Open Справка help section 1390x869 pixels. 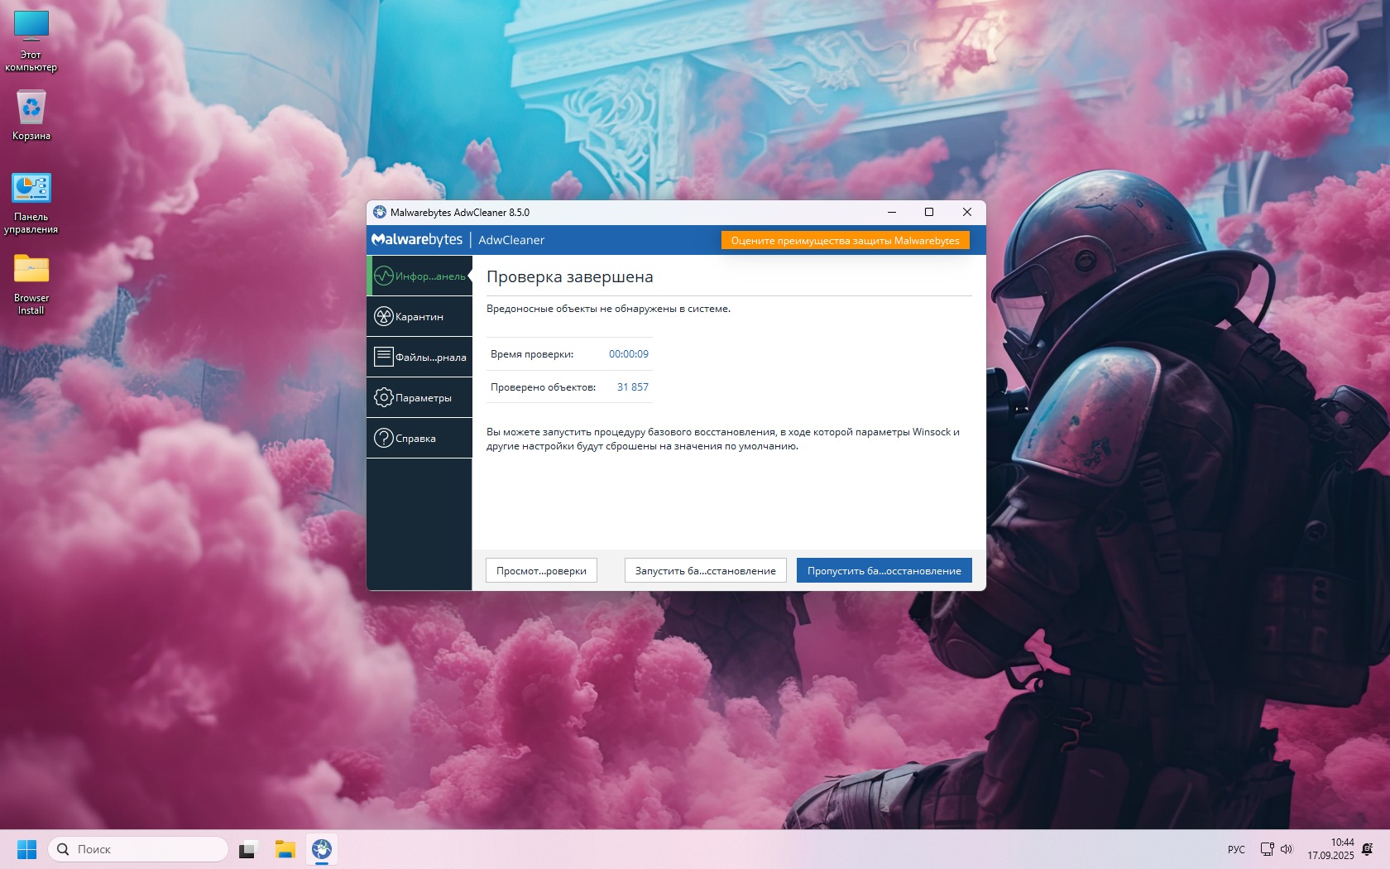[x=419, y=438]
